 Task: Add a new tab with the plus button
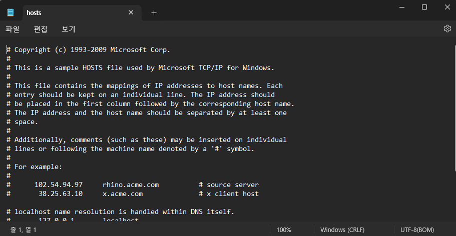pyautogui.click(x=154, y=12)
